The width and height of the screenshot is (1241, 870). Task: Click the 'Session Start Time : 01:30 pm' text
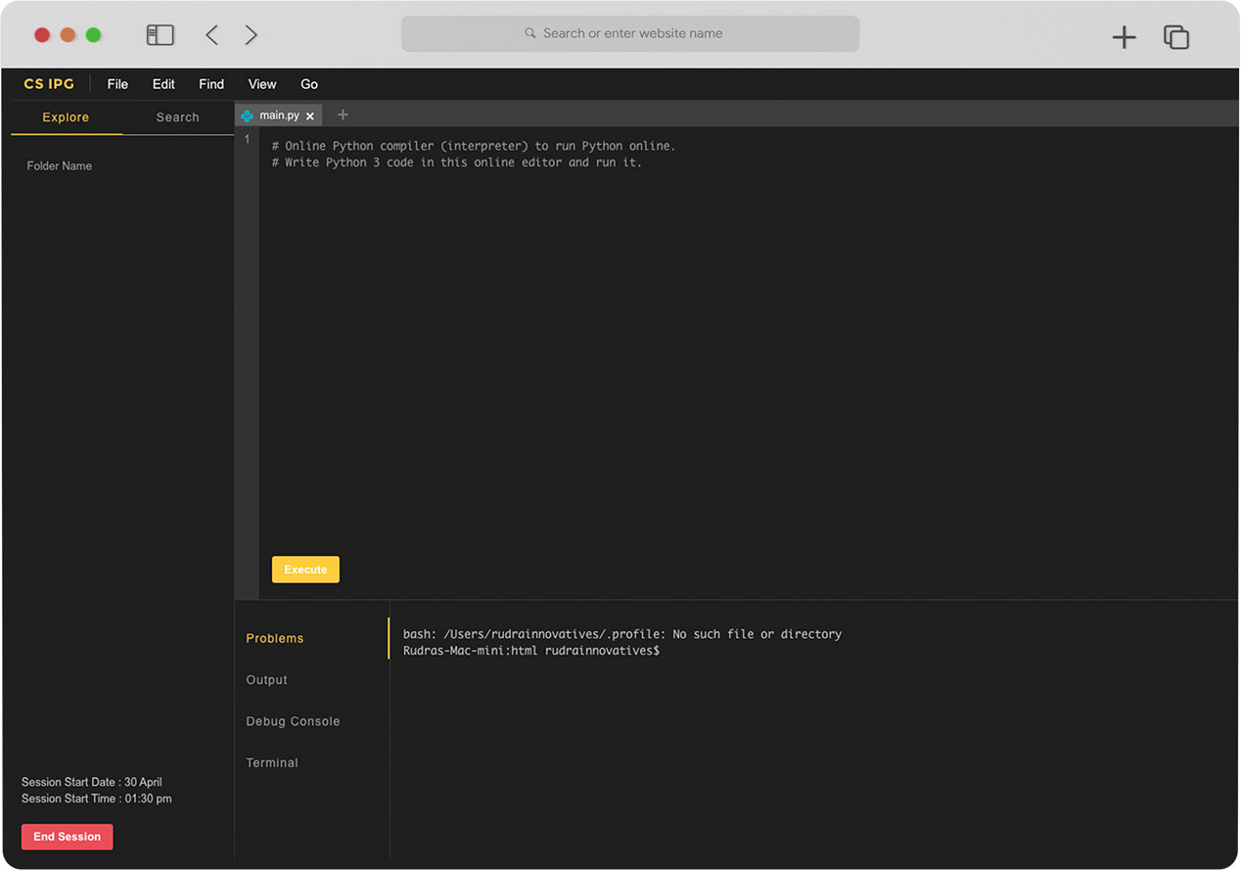click(x=97, y=799)
